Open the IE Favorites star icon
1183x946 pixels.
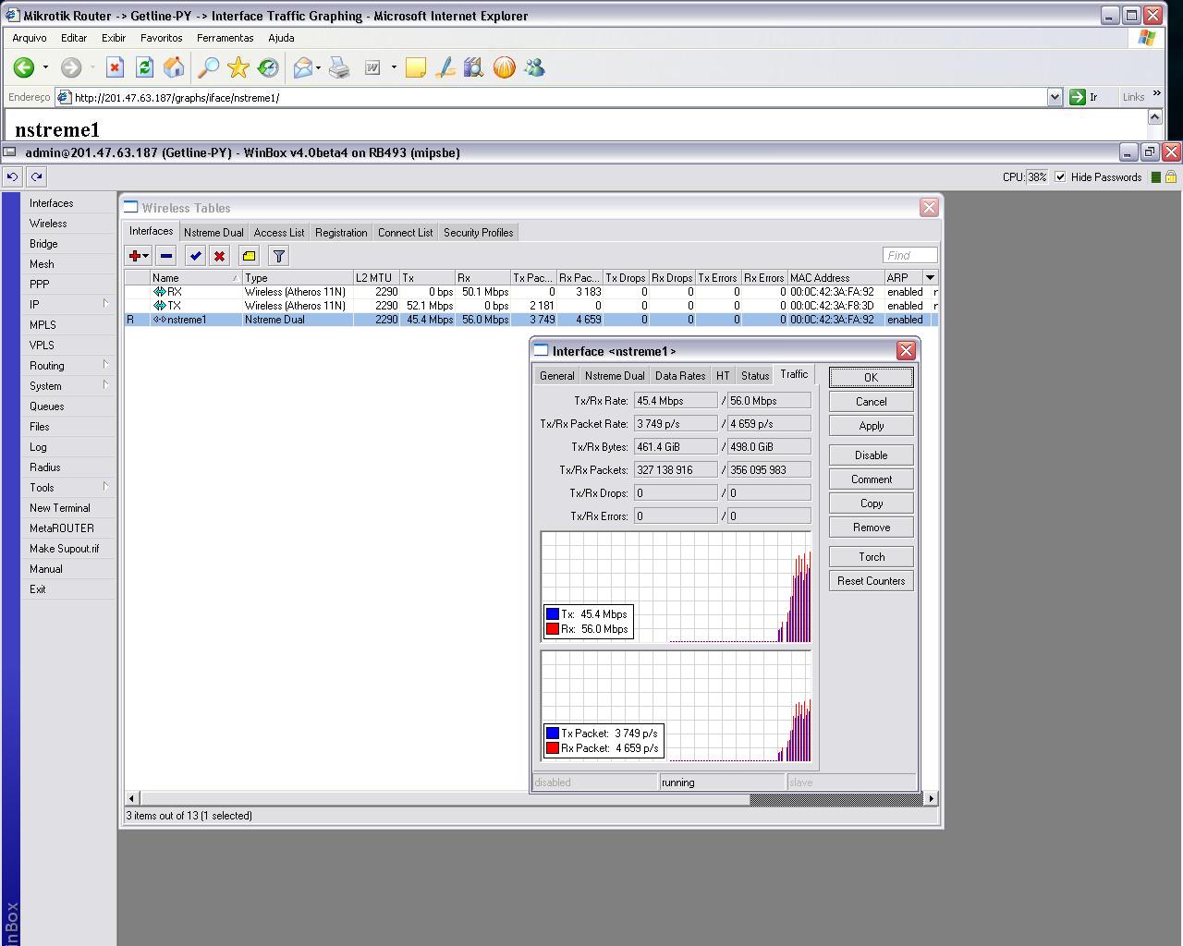[238, 67]
